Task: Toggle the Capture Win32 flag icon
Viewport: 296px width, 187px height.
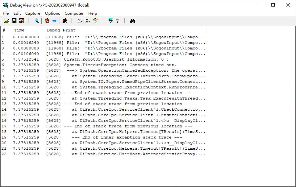Action: pyautogui.click(x=65, y=21)
